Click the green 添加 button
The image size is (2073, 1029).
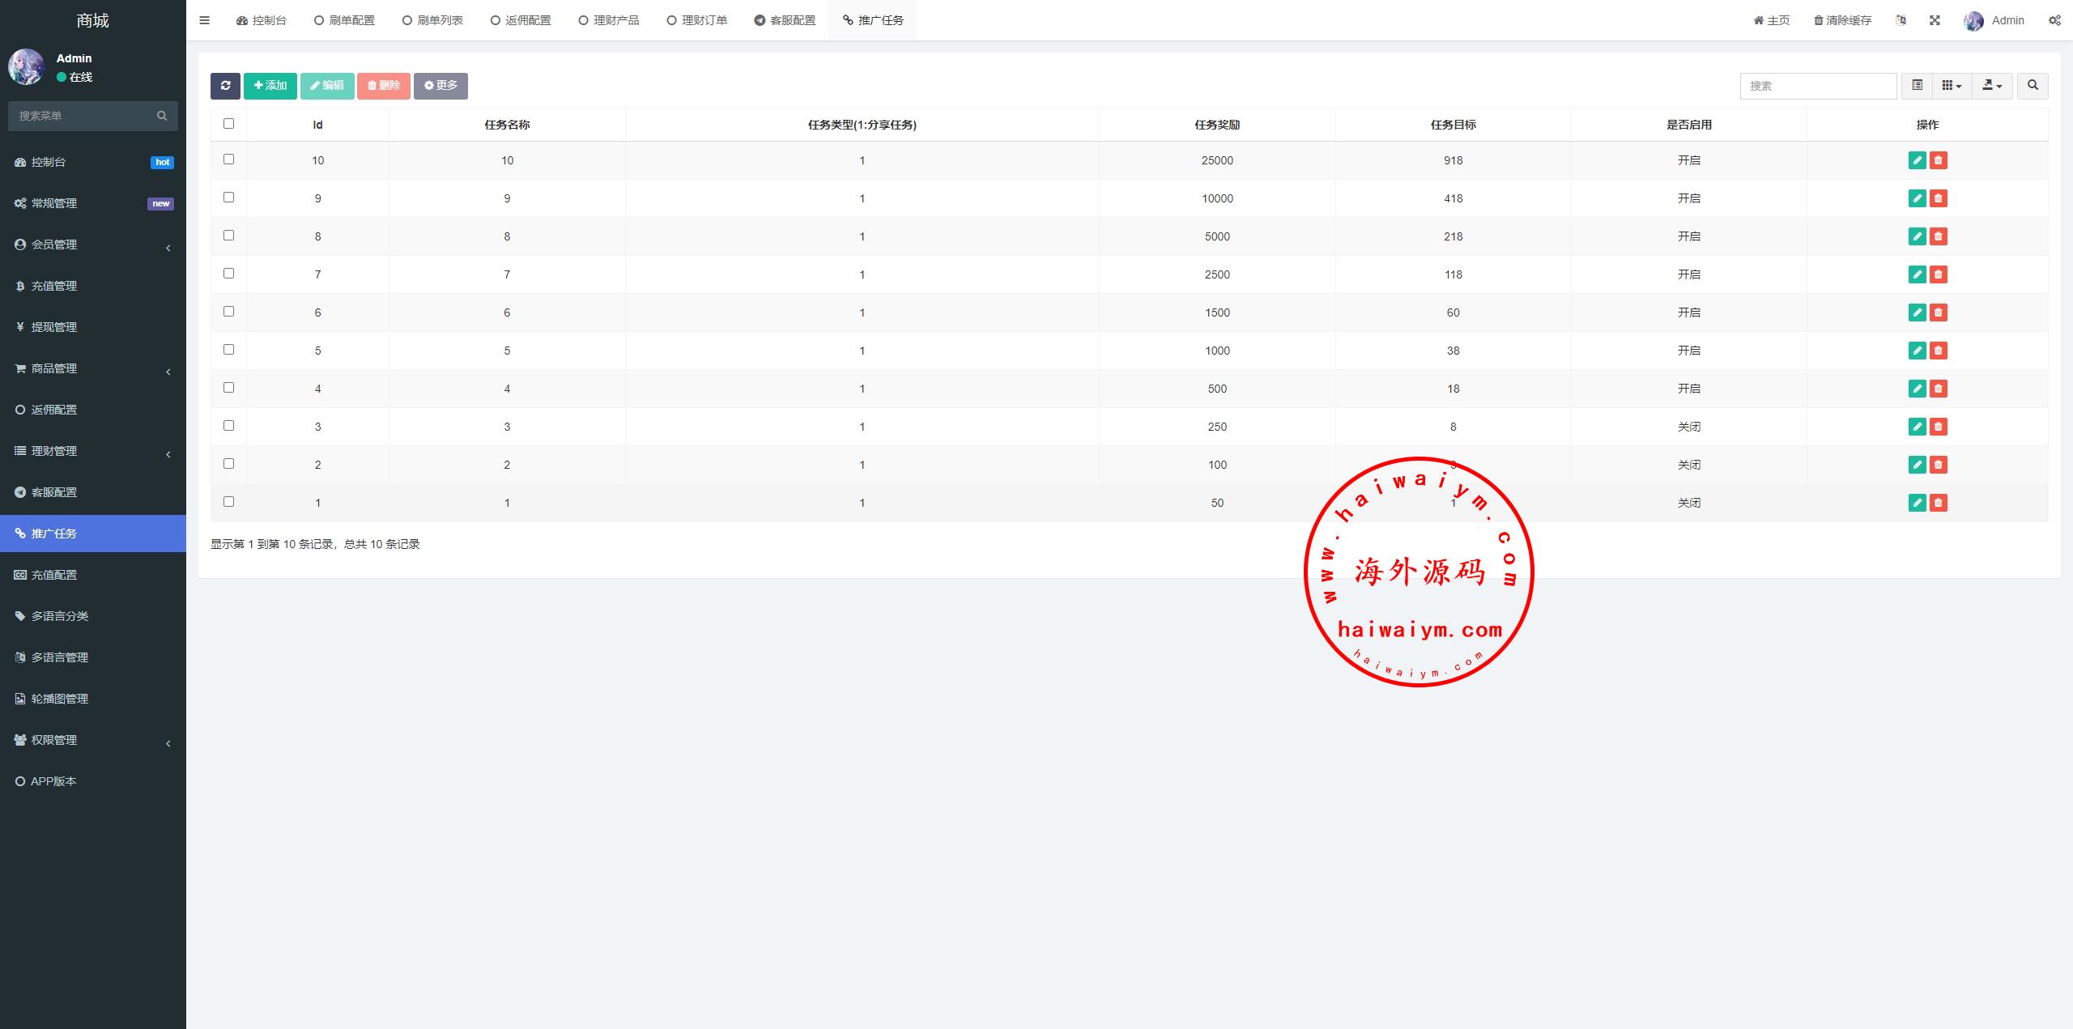tap(270, 86)
